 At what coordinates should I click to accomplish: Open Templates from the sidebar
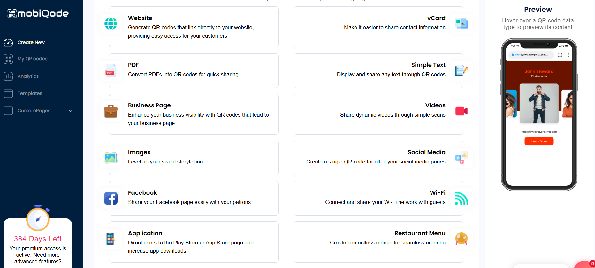[x=30, y=93]
